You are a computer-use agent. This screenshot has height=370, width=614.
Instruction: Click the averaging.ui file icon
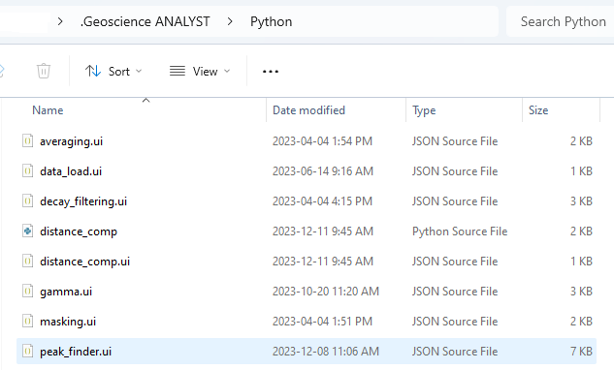click(x=27, y=140)
